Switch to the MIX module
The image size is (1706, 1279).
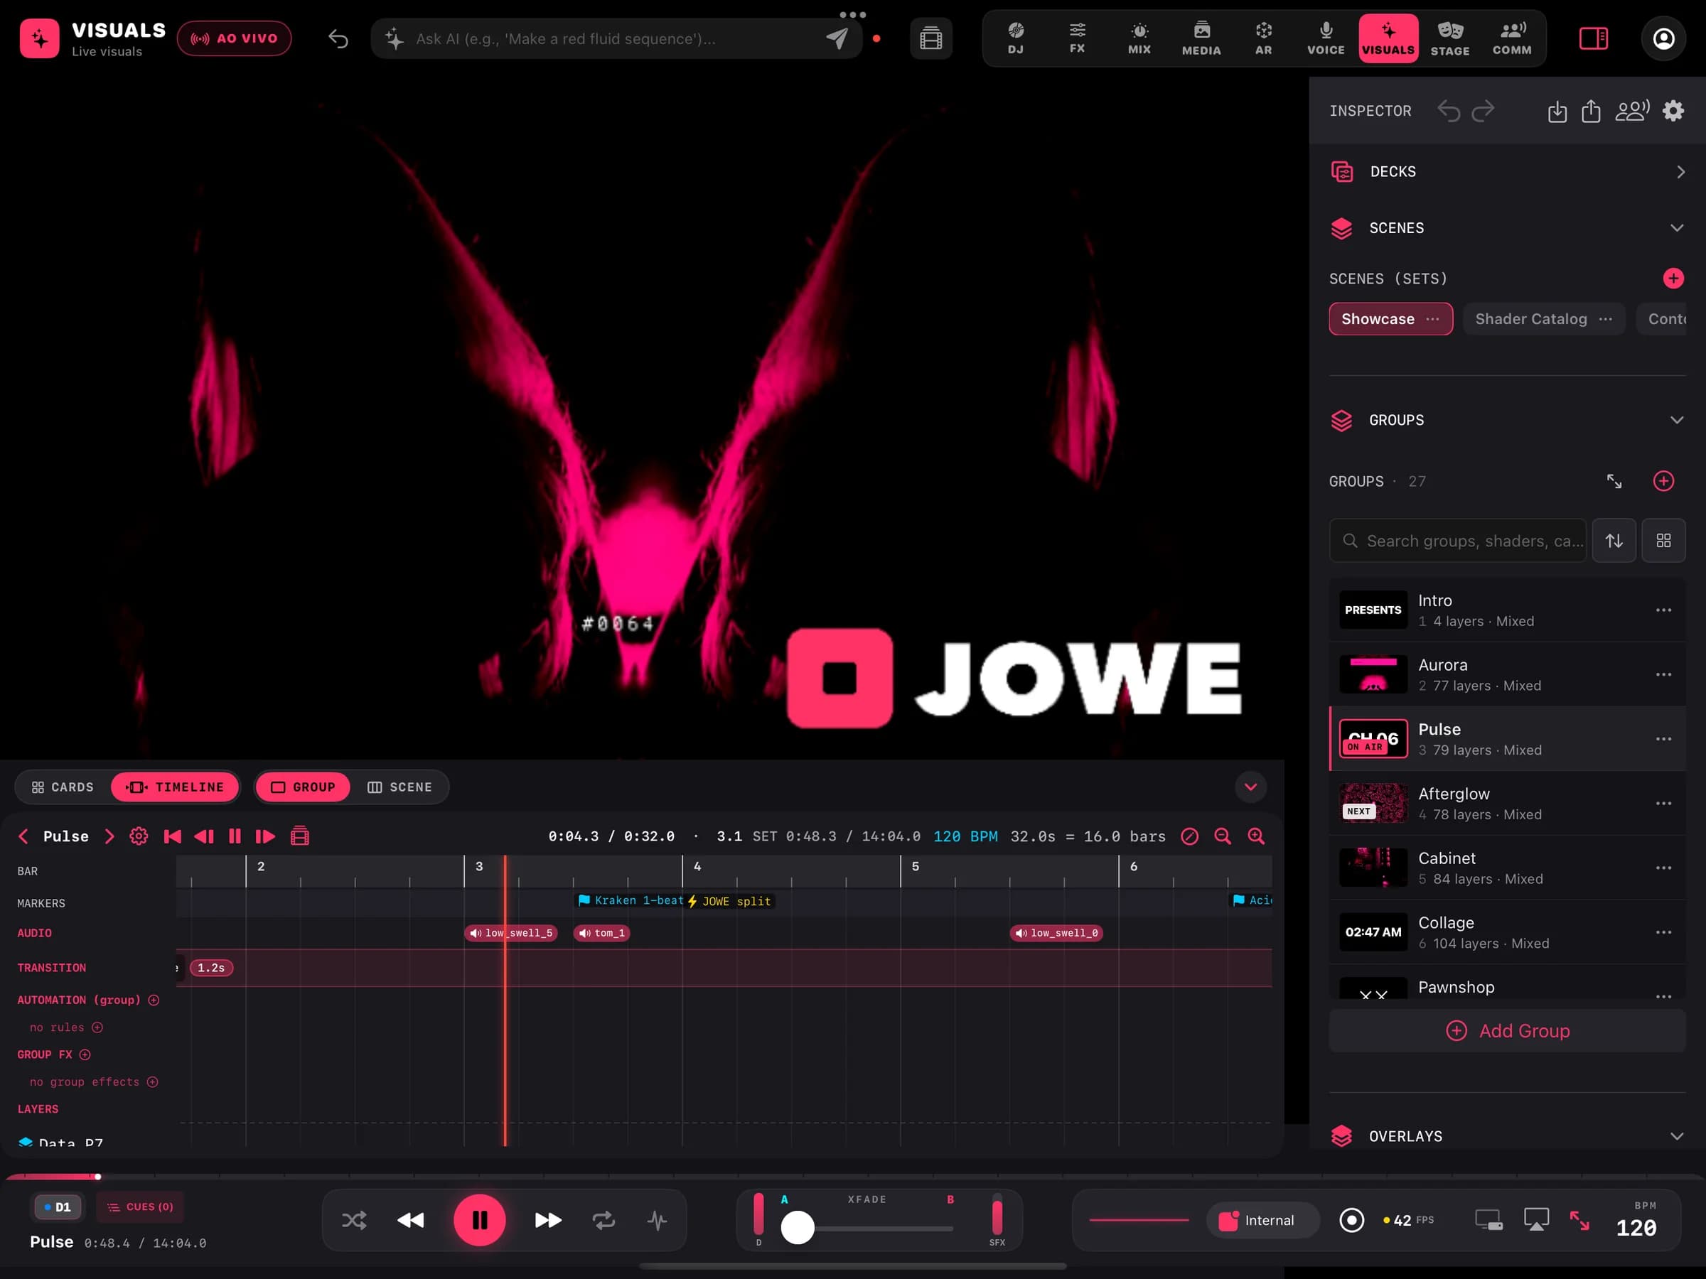pyautogui.click(x=1139, y=38)
